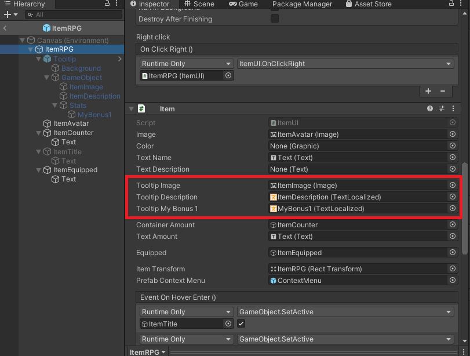Open object picker for Image field
Image resolution: width=470 pixels, height=356 pixels.
pos(453,134)
